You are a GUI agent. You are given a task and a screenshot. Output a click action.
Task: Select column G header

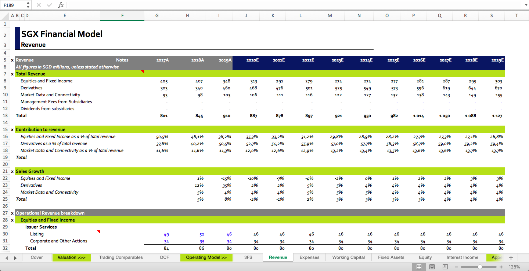157,16
